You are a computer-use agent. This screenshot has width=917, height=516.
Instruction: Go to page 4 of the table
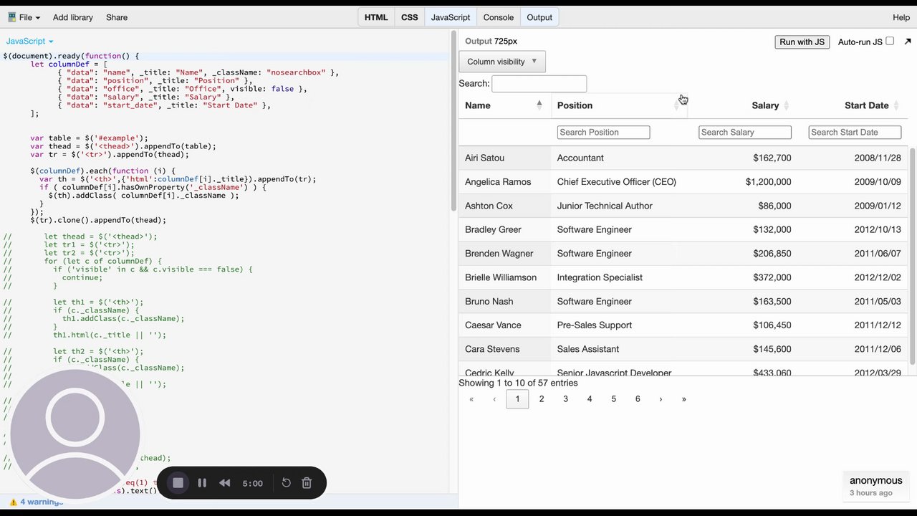tap(590, 399)
